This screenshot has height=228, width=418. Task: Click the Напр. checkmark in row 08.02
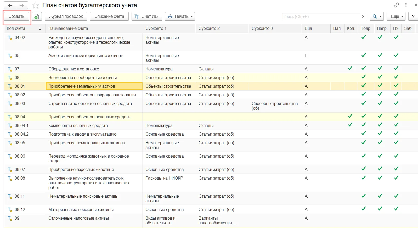point(380,94)
